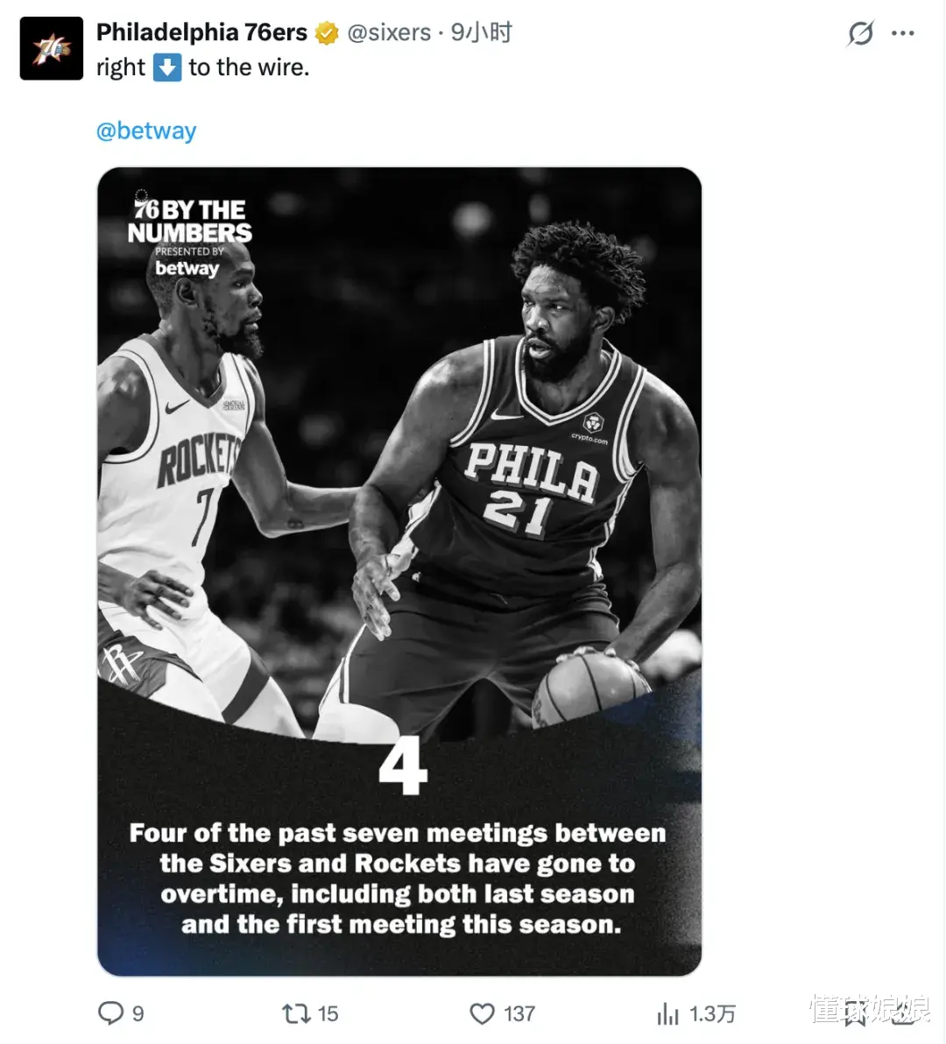This screenshot has width=946, height=1044.
Task: Click the @sixers handle
Action: coord(390,32)
